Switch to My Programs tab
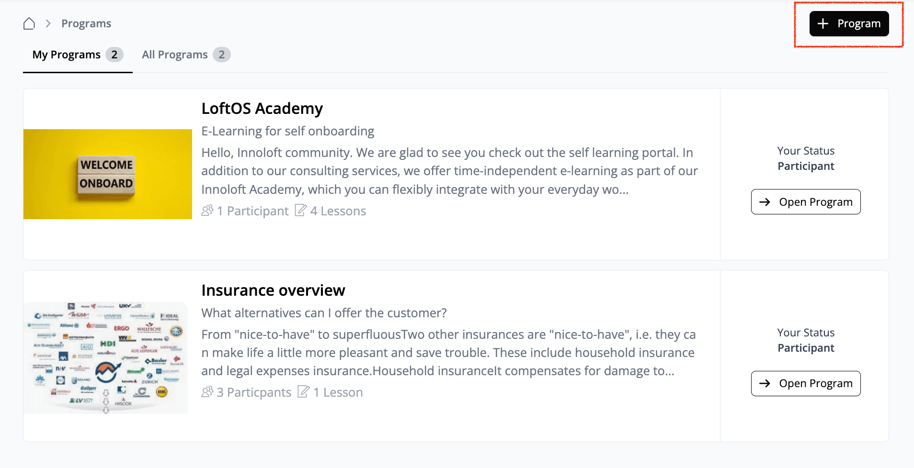 coord(67,55)
